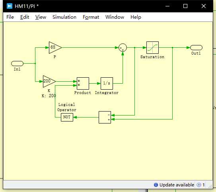Screen dimensions: 216x192
Task: Open the Window menu
Action: click(x=115, y=17)
